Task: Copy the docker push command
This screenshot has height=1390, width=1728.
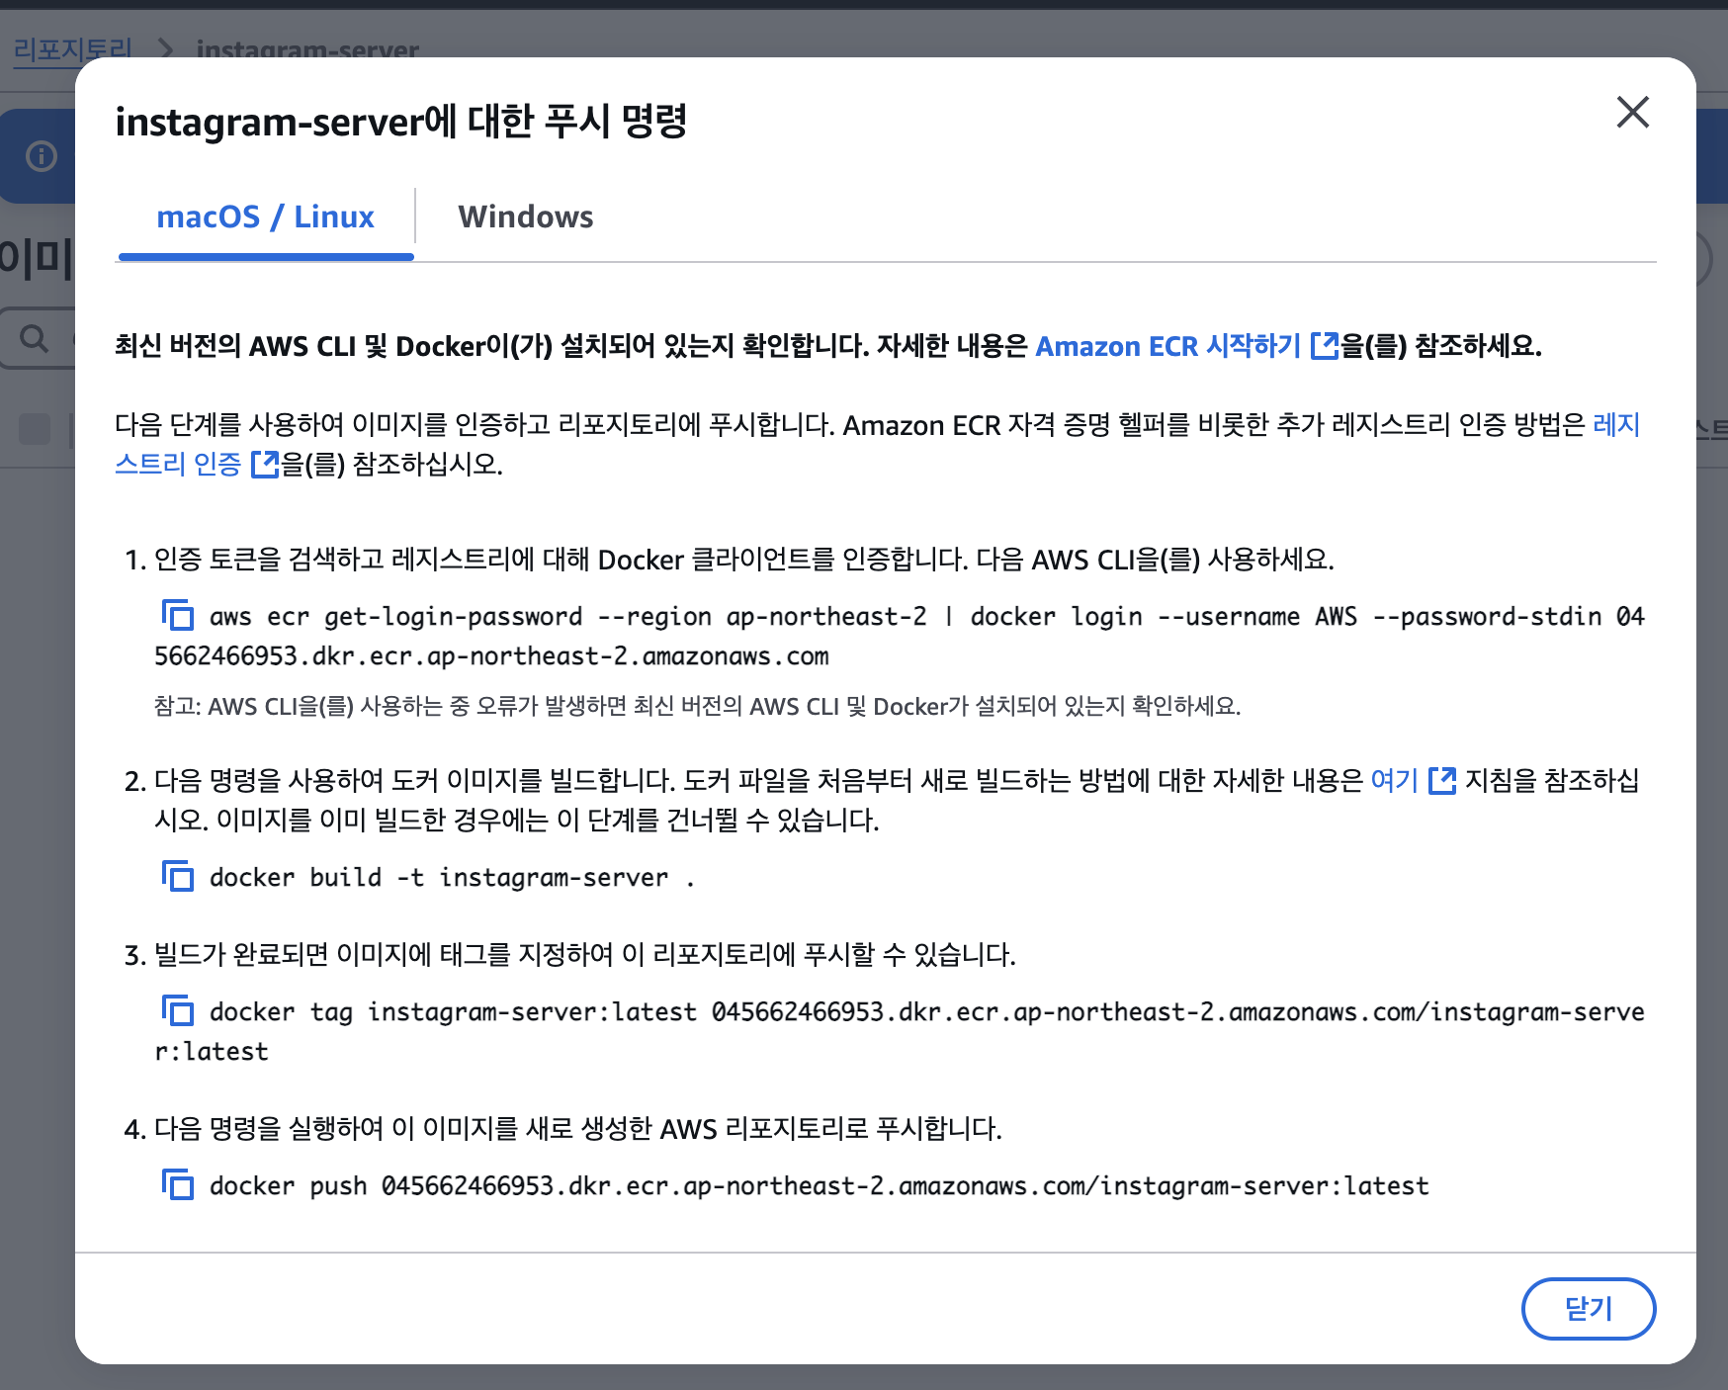Action: (x=178, y=1184)
